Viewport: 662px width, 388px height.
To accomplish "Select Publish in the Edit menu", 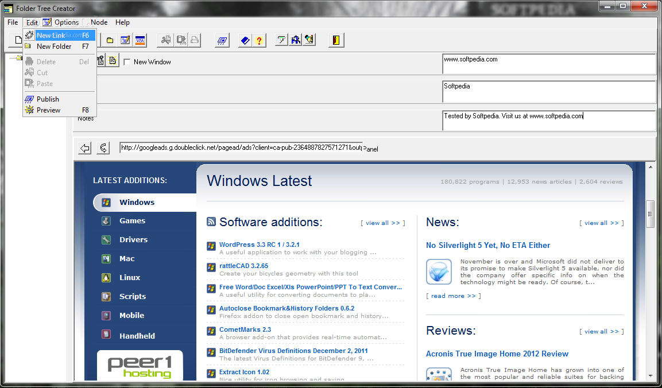I will 60,99.
